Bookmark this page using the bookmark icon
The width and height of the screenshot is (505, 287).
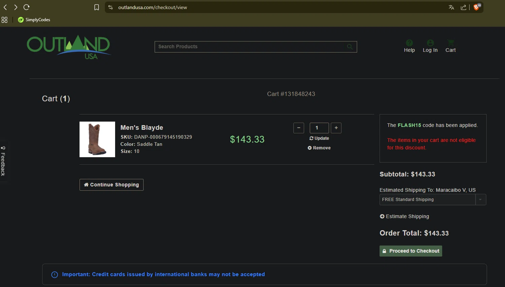point(97,7)
